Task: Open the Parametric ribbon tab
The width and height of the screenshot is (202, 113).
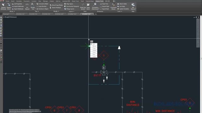Action: (x=27, y=1)
